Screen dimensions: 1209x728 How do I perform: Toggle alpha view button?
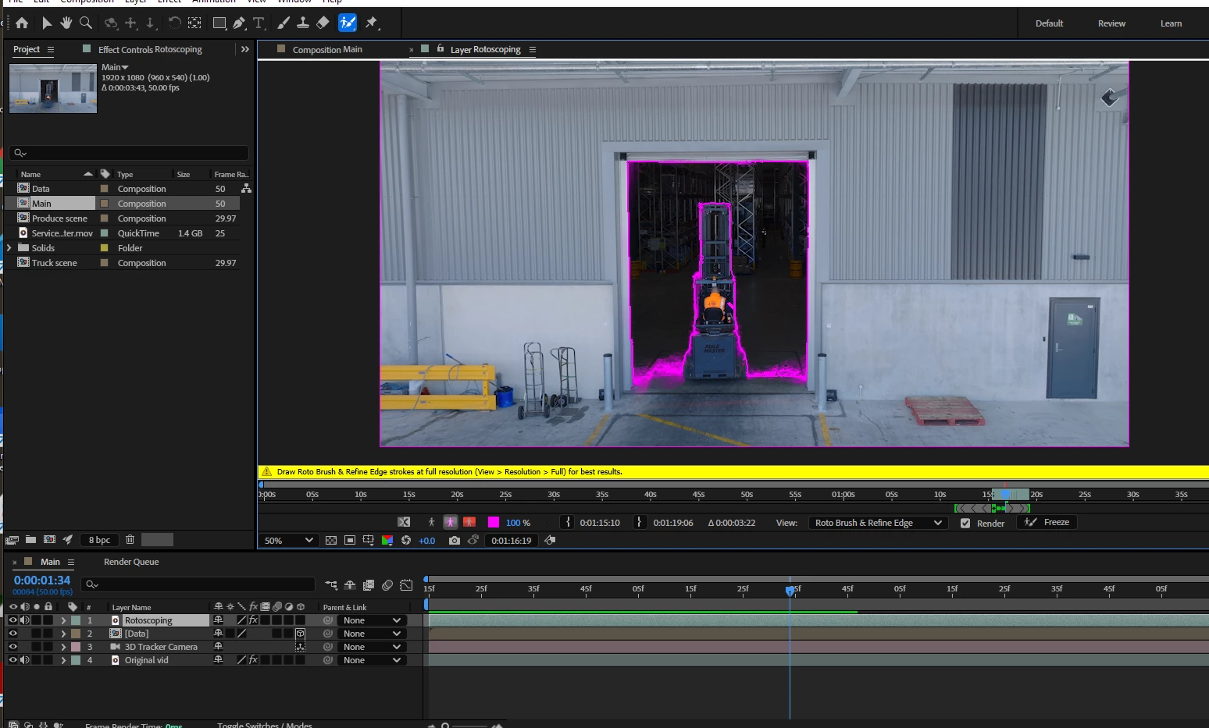[431, 522]
